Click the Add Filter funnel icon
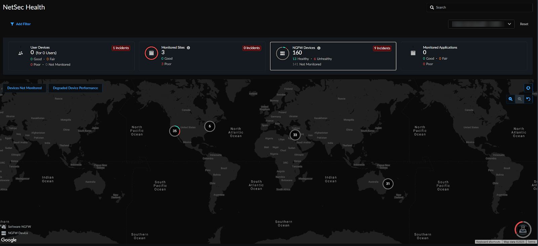The image size is (538, 246). tap(12, 24)
